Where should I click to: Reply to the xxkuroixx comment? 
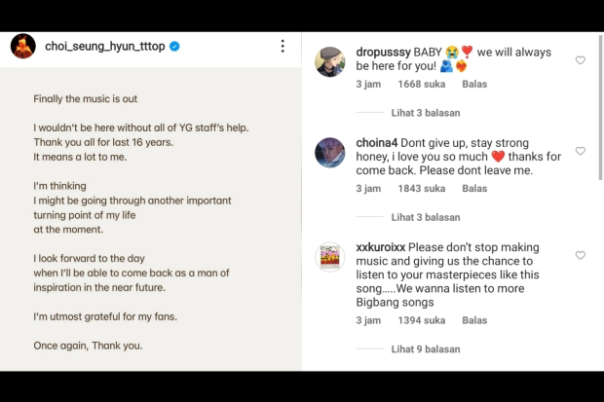(474, 320)
